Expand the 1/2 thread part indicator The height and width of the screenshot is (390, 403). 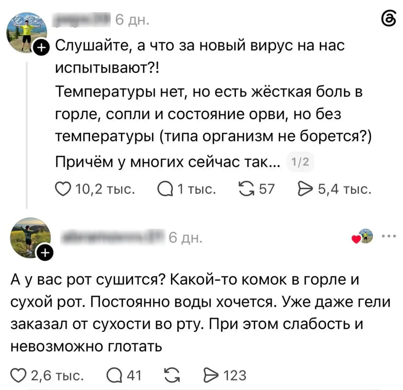click(300, 162)
